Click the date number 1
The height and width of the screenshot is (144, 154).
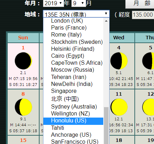(x=23, y=48)
